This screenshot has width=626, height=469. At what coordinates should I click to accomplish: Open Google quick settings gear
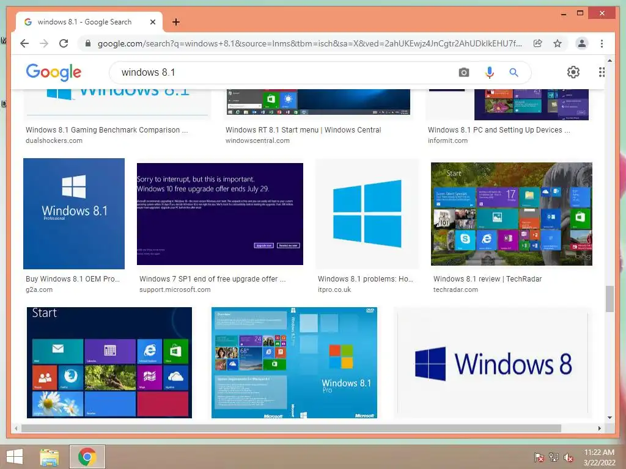point(573,72)
